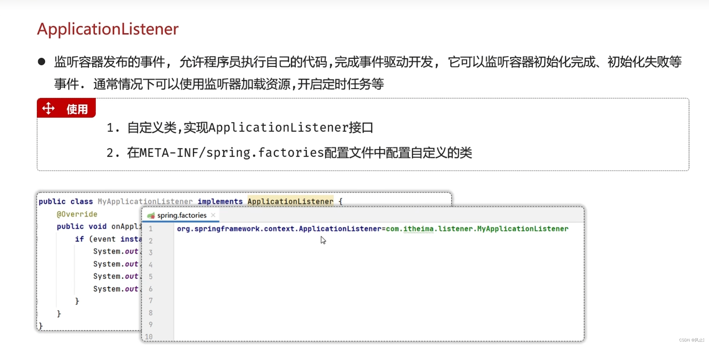
Task: Click org.springframework.context.ApplicationListener key text
Action: coord(279,229)
